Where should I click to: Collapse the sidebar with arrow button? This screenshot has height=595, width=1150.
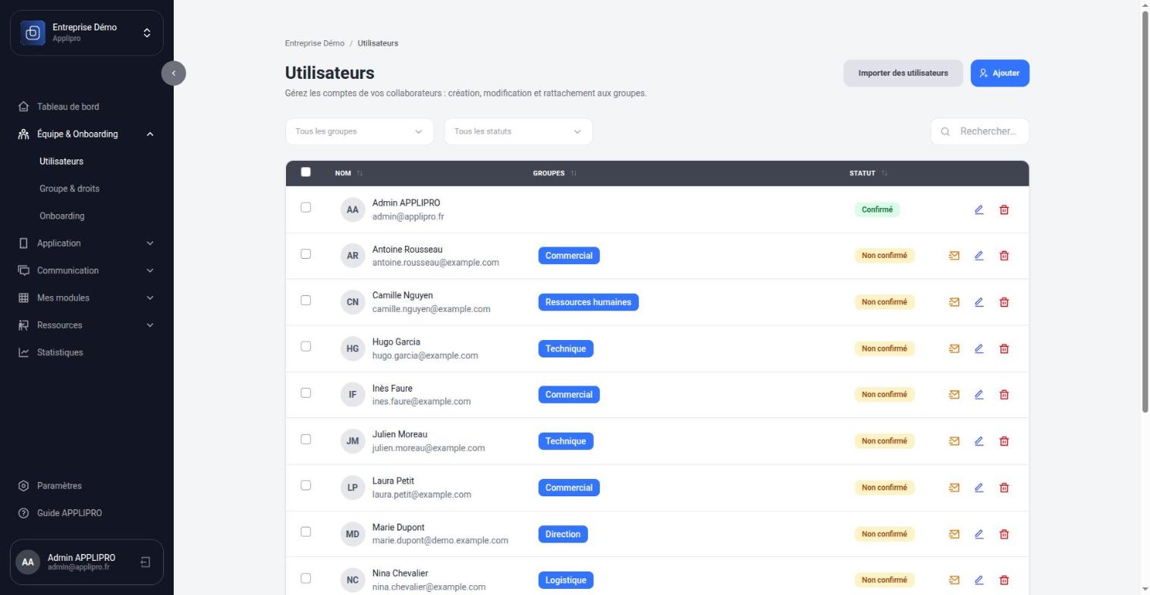[x=174, y=74]
